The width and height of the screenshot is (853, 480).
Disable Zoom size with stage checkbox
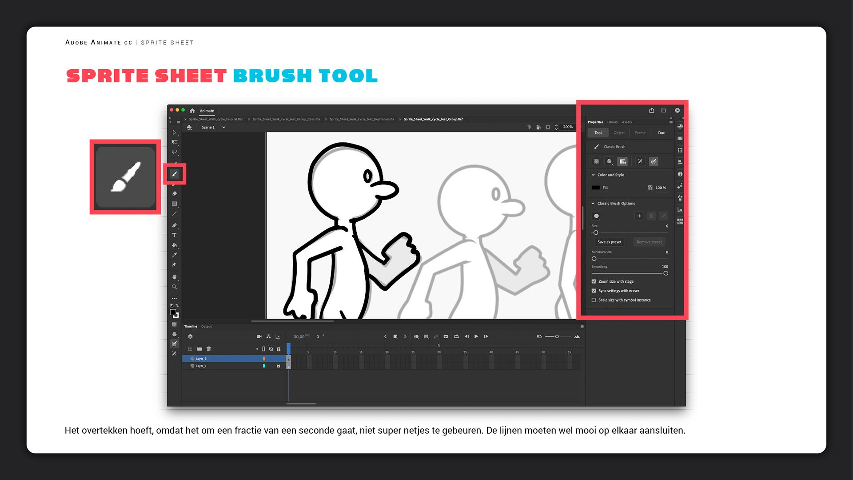click(x=594, y=281)
